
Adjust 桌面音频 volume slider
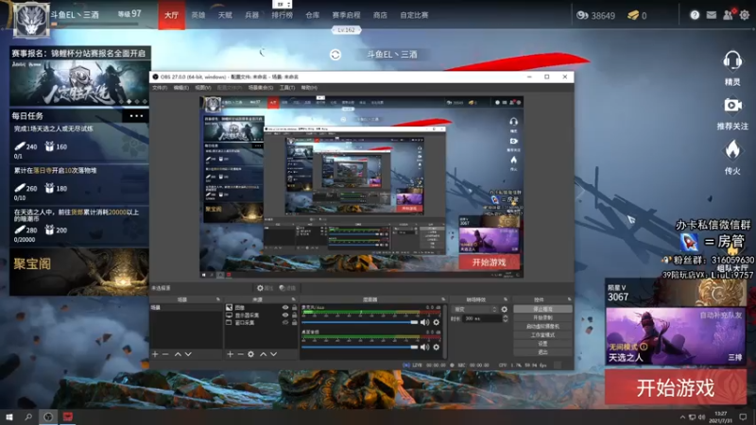[360, 347]
